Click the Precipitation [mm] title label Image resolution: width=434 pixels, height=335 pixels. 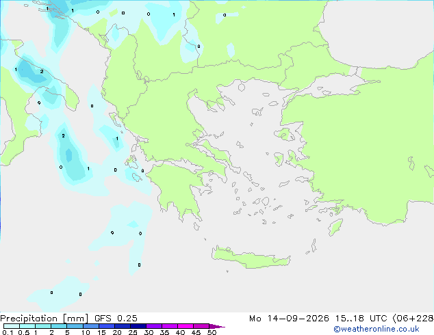coord(44,319)
